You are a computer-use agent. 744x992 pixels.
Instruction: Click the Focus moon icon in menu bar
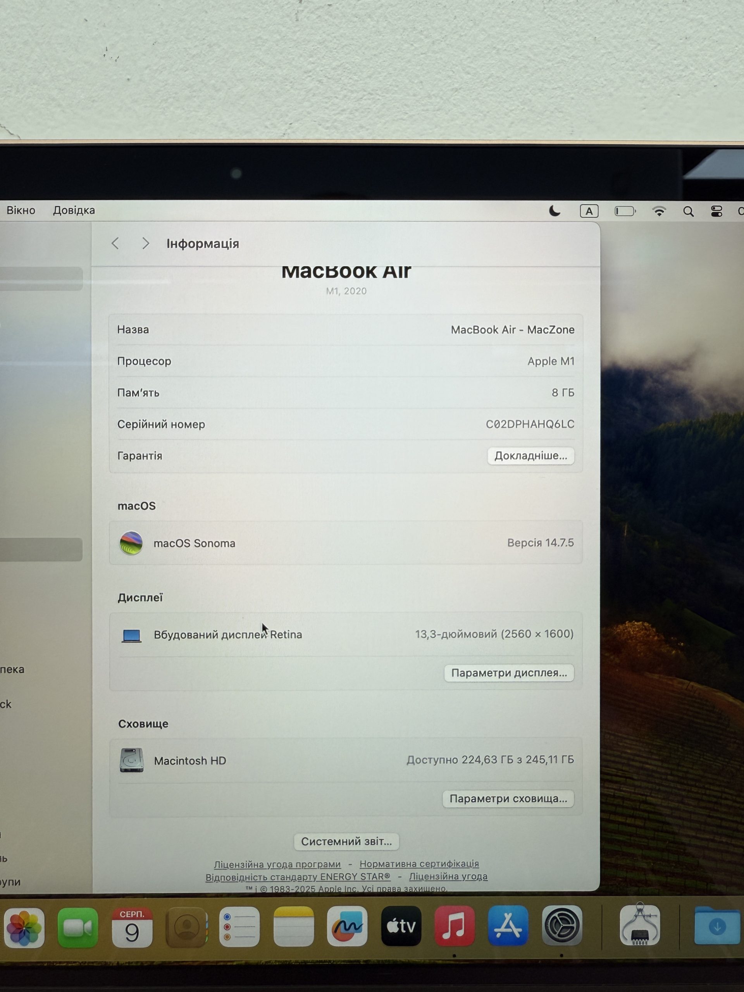click(555, 211)
